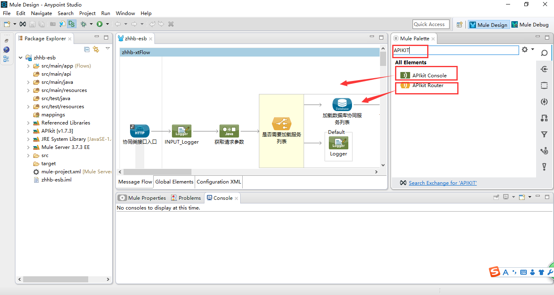Viewport: 554px width, 295px height.
Task: Select the zhhb-esb.iml file
Action: click(x=56, y=180)
